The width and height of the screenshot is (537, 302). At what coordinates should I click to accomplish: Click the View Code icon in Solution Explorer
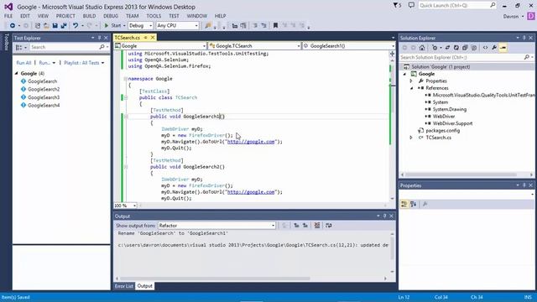pyautogui.click(x=485, y=48)
